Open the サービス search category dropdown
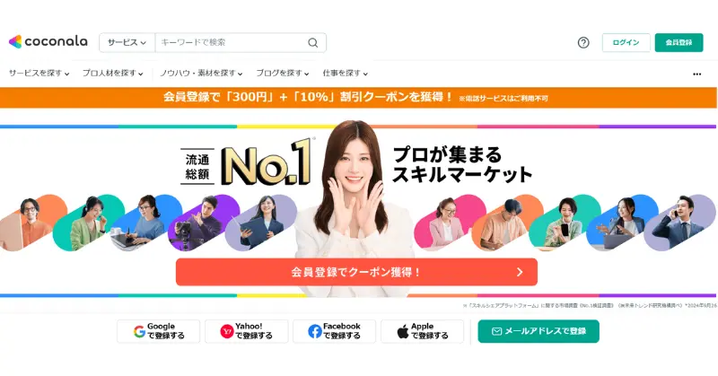The height and width of the screenshot is (376, 718). pyautogui.click(x=127, y=42)
